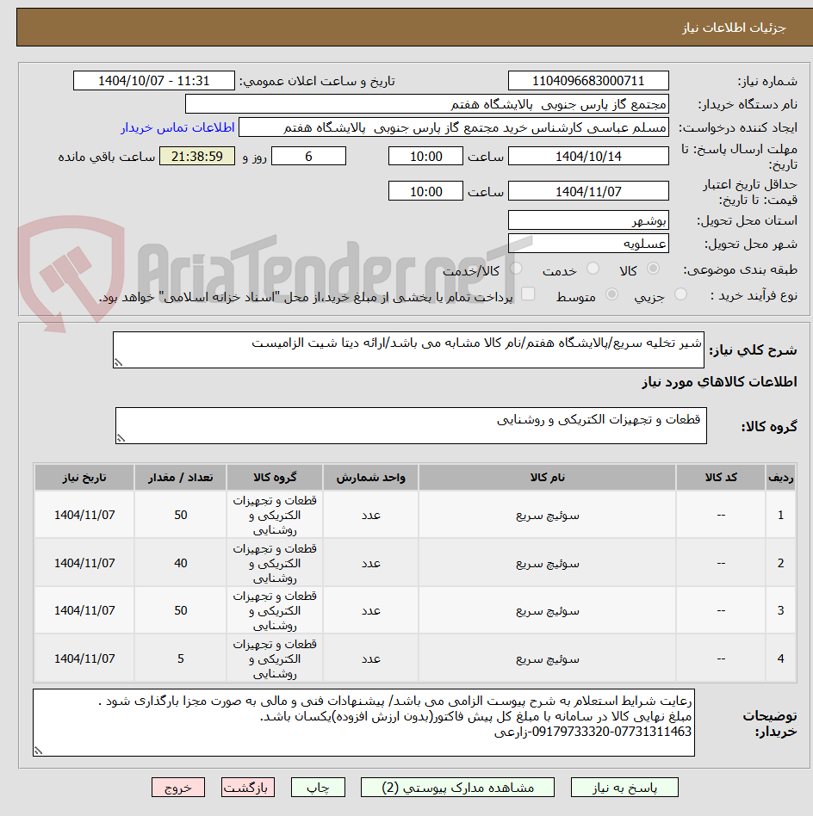Click the واحد شمارش column header

click(371, 477)
